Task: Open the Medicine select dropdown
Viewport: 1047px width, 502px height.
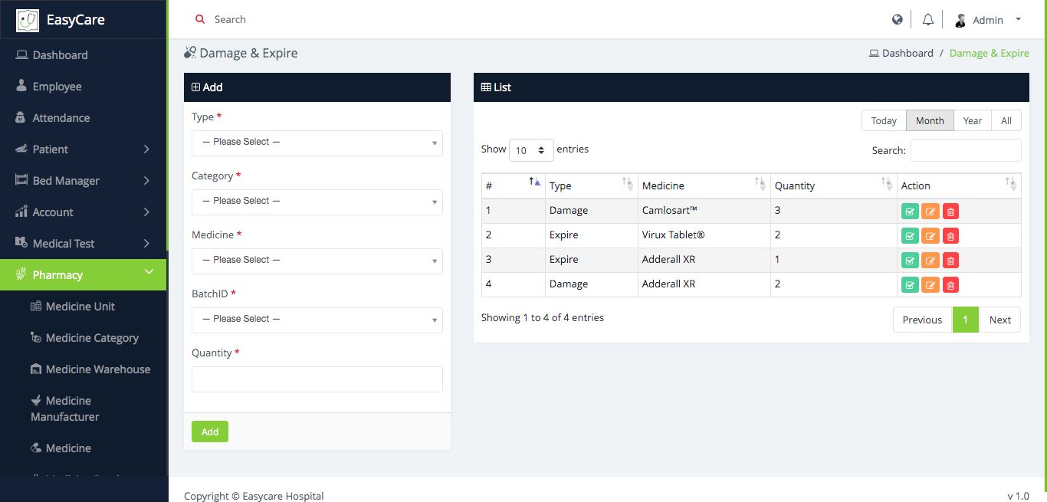Action: [317, 261]
